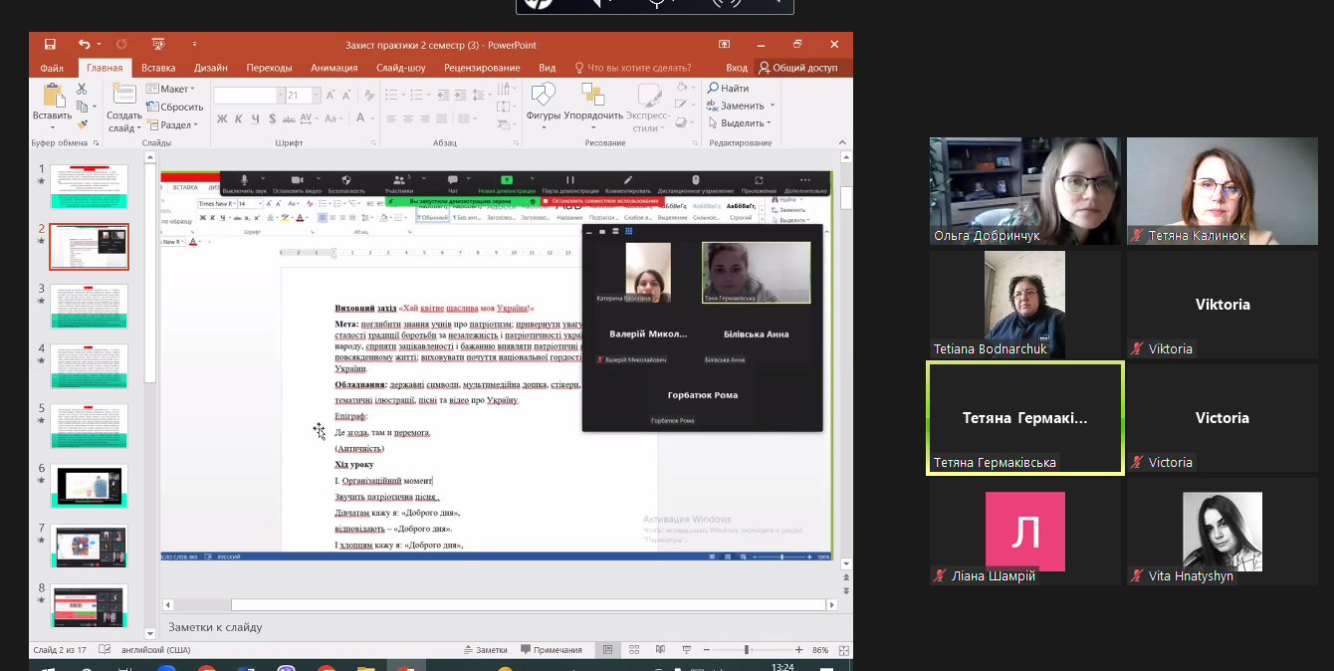Image resolution: width=1334 pixels, height=671 pixels.
Task: Click the Save icon in the title bar
Action: tap(50, 45)
